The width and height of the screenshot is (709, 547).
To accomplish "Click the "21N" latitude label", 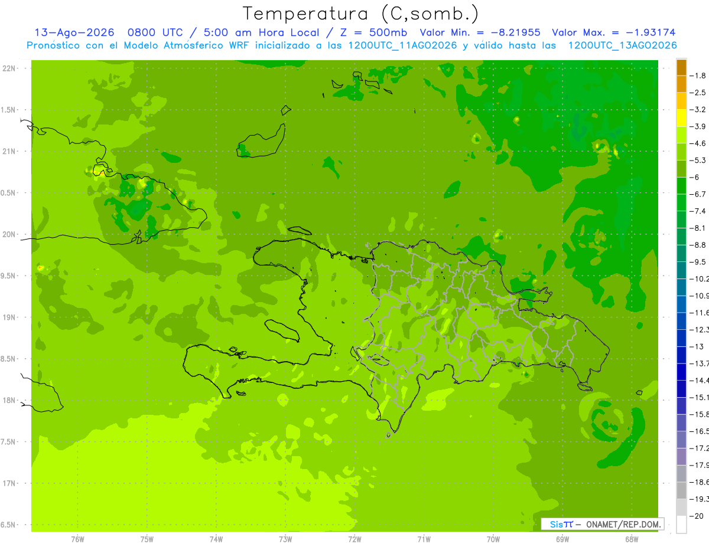I will click(x=10, y=151).
